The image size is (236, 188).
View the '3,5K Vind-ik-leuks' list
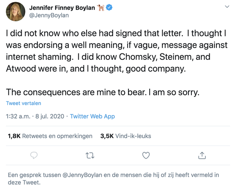126,136
